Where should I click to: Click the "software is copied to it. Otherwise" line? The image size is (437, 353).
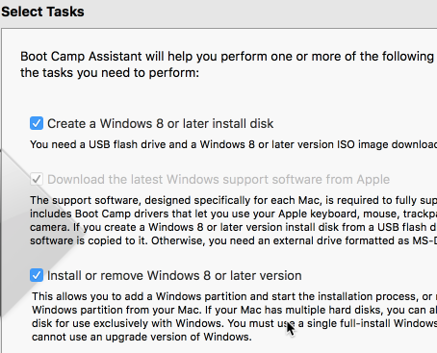[234, 240]
